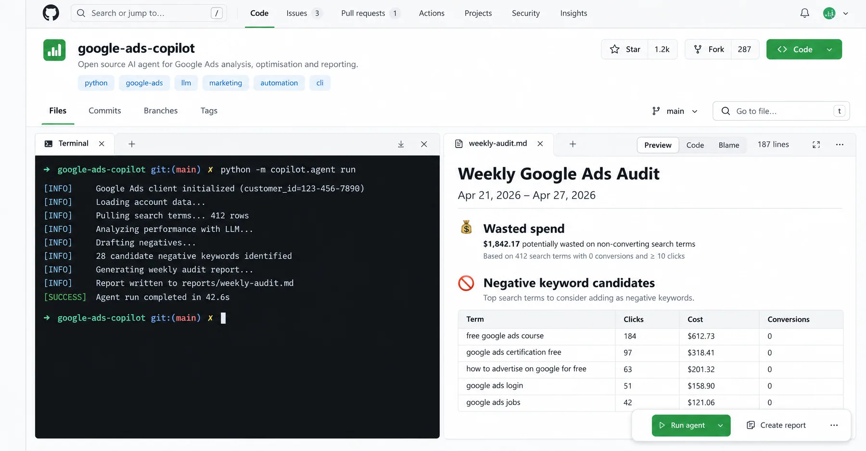
Task: Expand the Run agent dropdown arrow
Action: tap(721, 426)
